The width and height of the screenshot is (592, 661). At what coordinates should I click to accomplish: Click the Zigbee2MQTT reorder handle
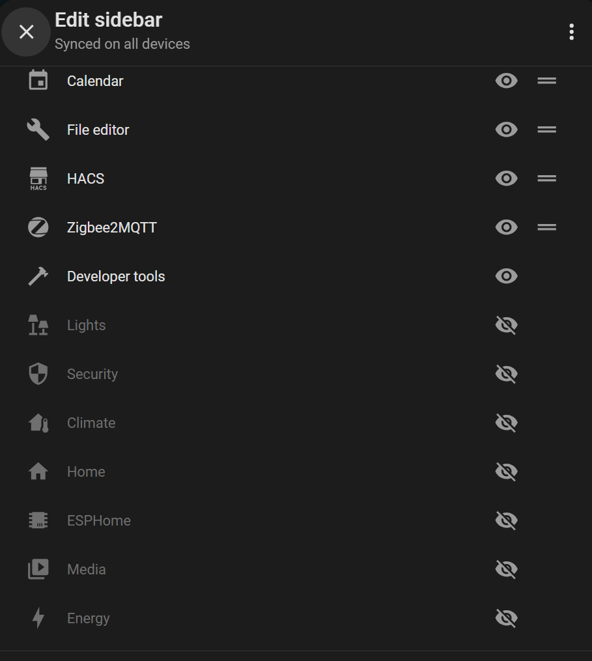546,227
